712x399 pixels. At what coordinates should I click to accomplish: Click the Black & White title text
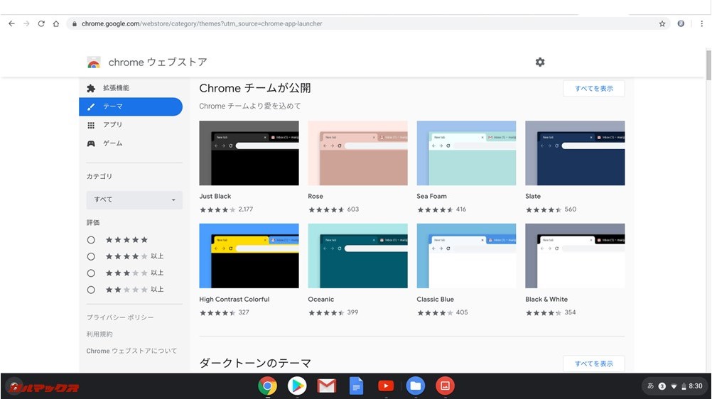[546, 299]
